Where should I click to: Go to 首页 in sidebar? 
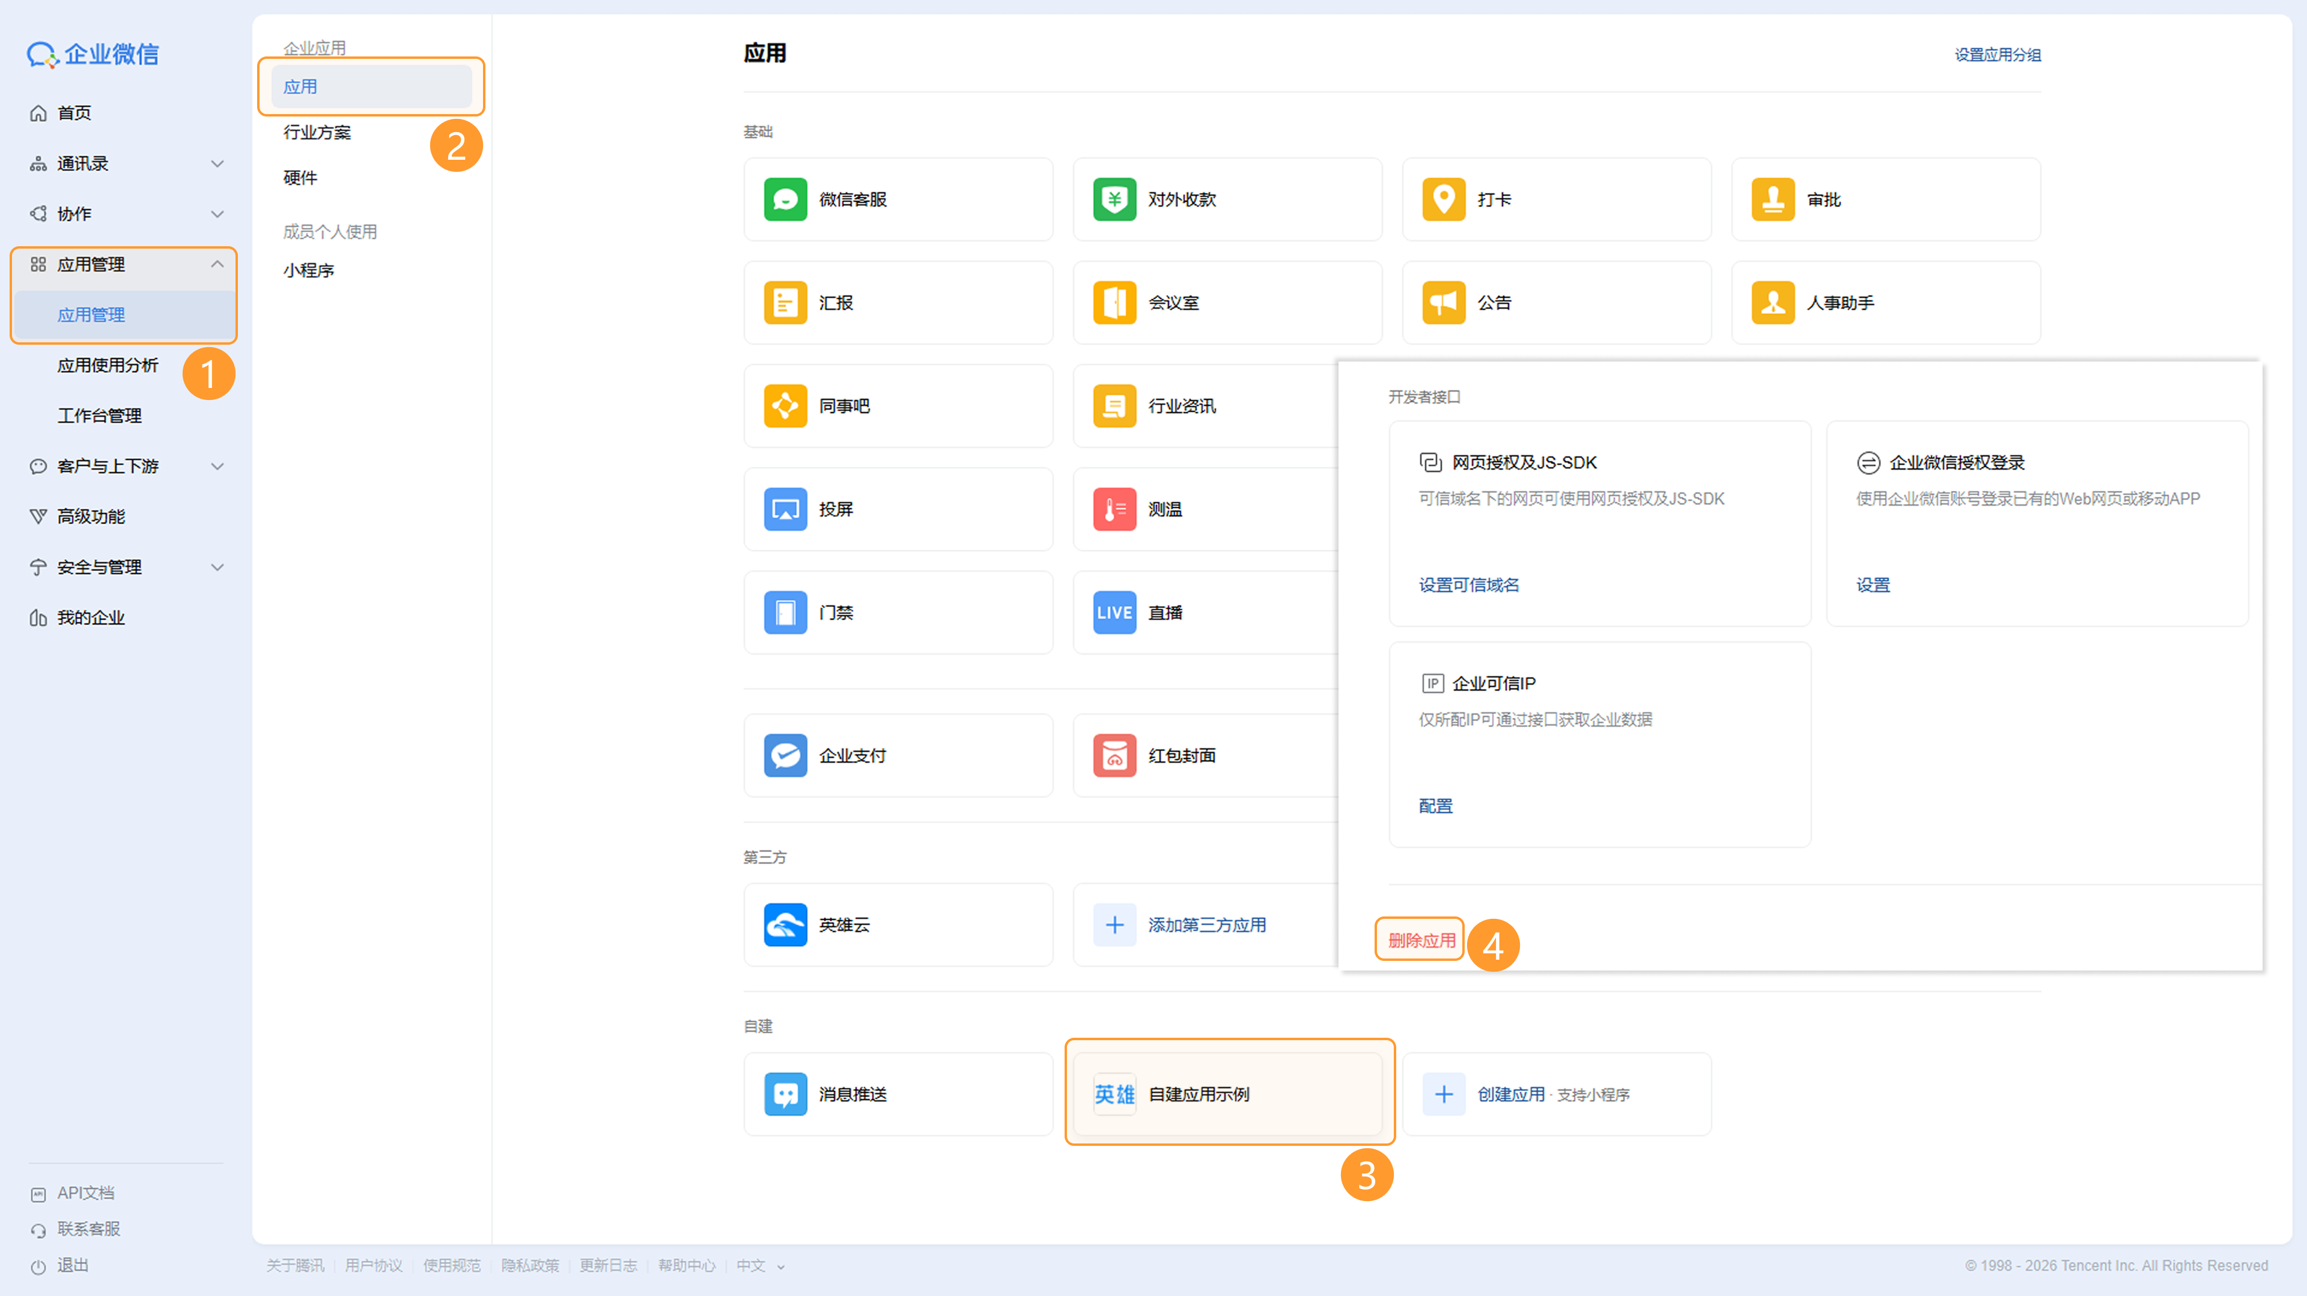74,113
